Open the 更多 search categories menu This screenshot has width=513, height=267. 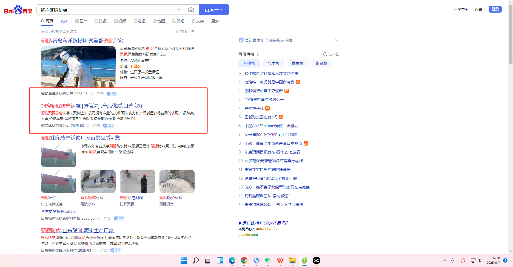click(x=215, y=21)
